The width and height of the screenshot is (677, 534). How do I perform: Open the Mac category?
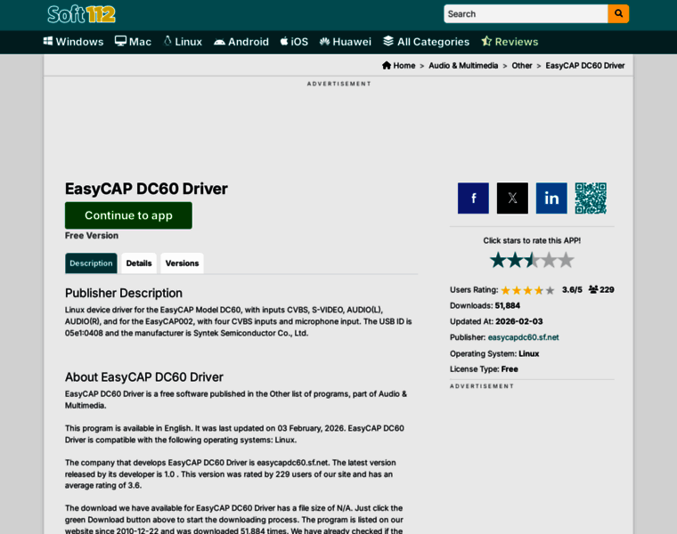point(133,42)
